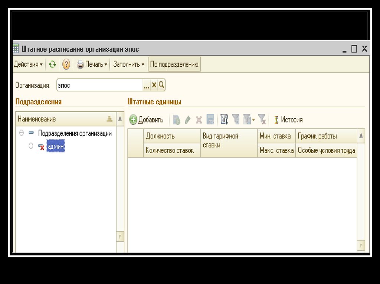Open help with the question mark icon
380x284 pixels.
click(x=66, y=64)
